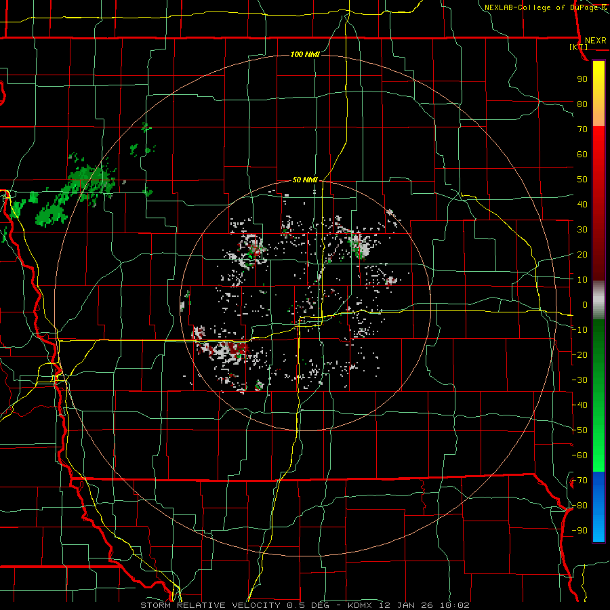Click the NEXR label above the color scale

[596, 41]
